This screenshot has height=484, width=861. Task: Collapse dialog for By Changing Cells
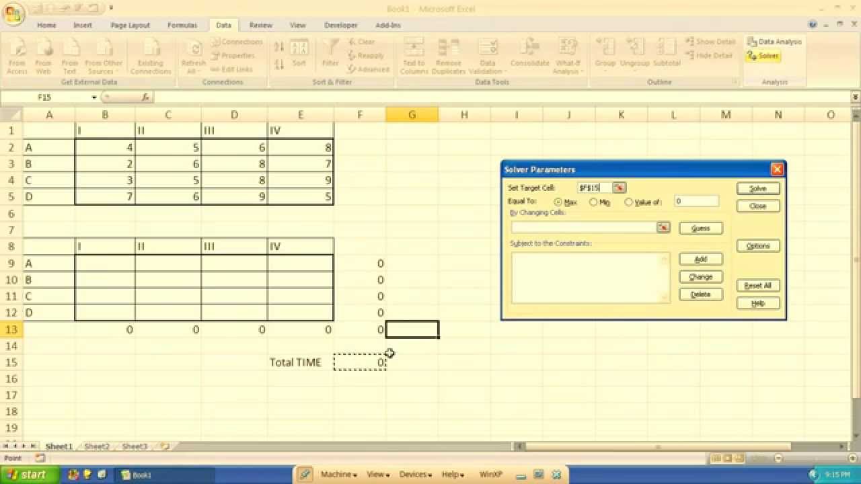click(x=663, y=228)
